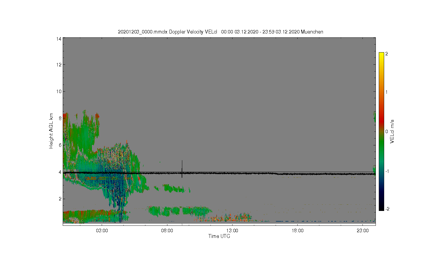Click the plot title text at top

pyautogui.click(x=220, y=32)
